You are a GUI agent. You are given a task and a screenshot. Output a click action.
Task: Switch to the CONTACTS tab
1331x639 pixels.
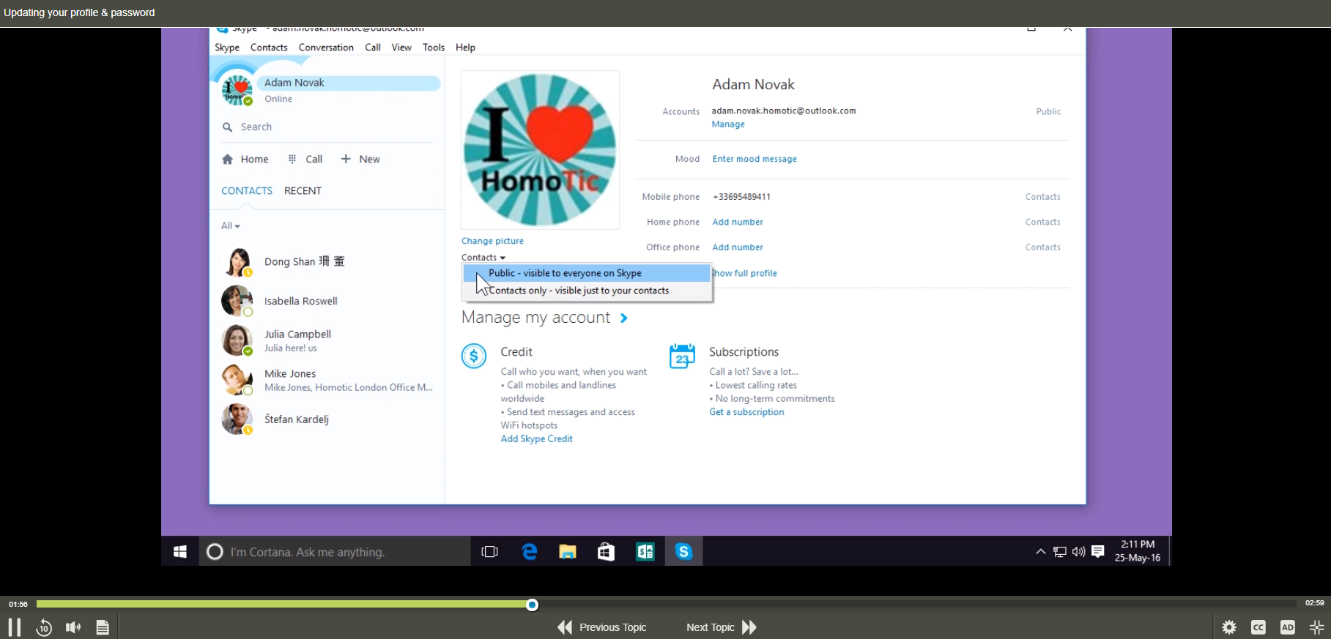point(247,191)
